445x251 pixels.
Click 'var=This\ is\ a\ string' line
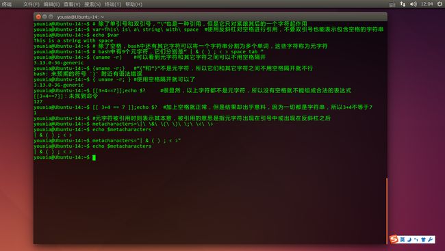click(x=209, y=29)
